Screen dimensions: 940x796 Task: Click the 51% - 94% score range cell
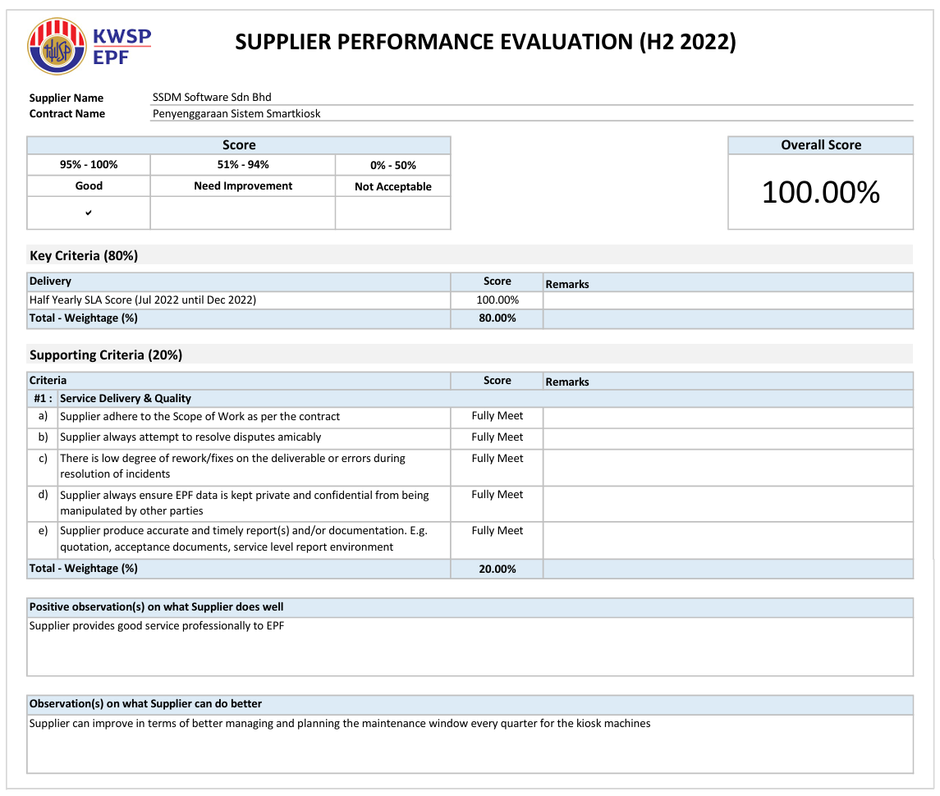coord(243,165)
